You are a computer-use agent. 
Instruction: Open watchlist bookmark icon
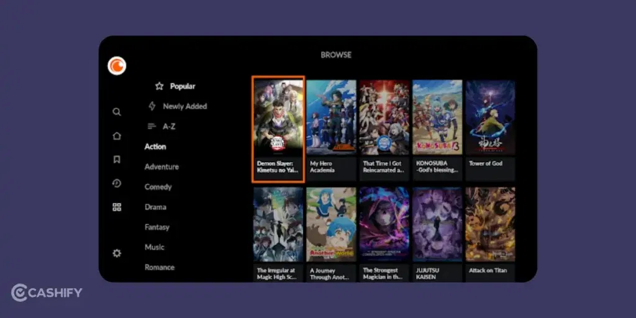click(x=117, y=160)
